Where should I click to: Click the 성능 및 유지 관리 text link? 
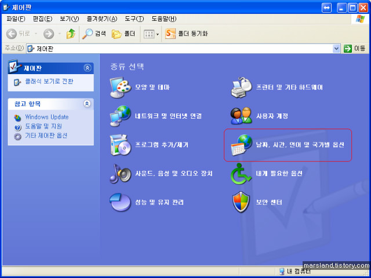coord(159,202)
